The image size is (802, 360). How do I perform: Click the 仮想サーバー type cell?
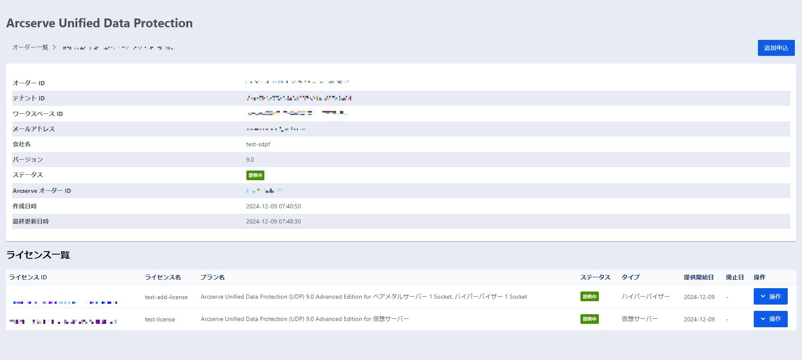639,319
